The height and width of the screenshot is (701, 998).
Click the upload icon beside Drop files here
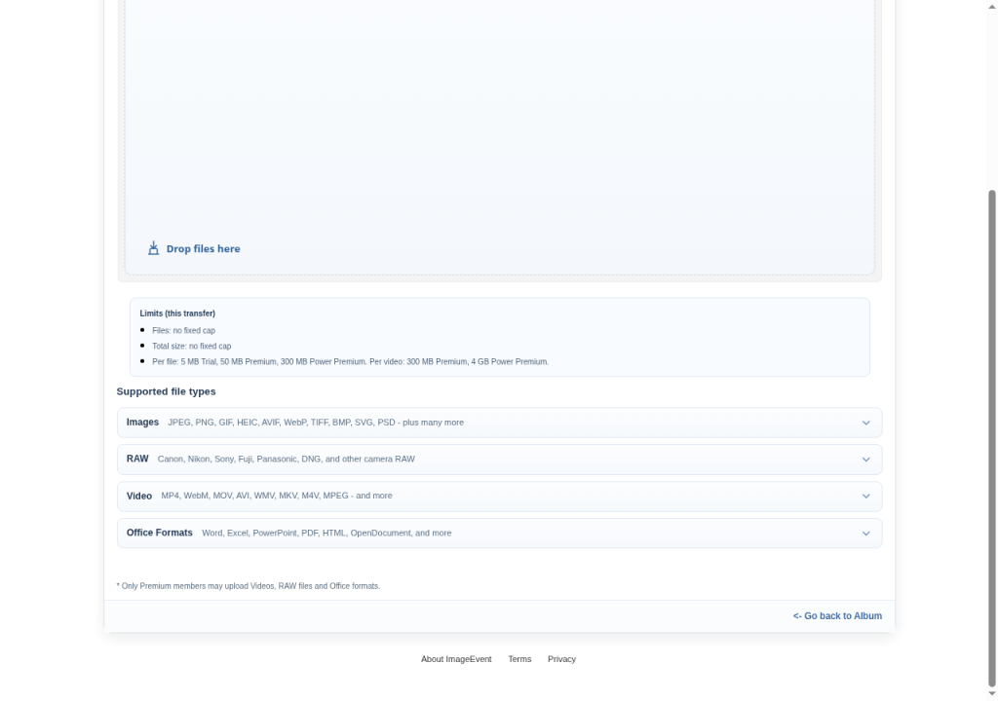coord(153,248)
